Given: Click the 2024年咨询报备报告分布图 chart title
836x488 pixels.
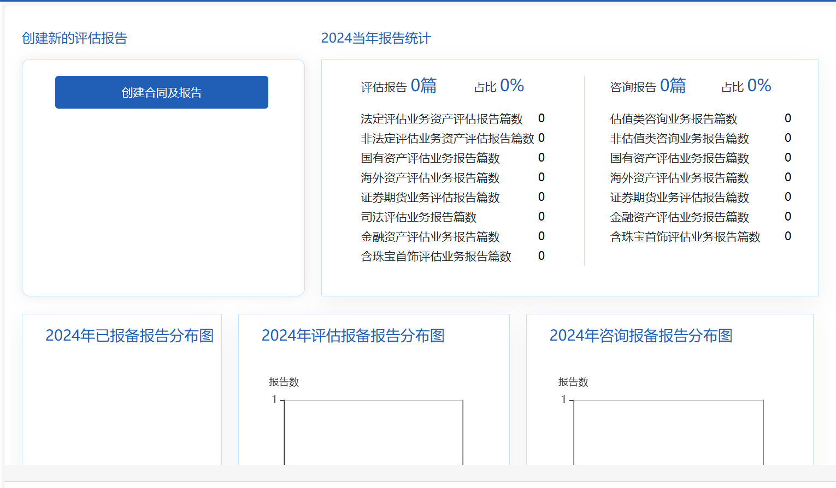Looking at the screenshot, I should 640,336.
